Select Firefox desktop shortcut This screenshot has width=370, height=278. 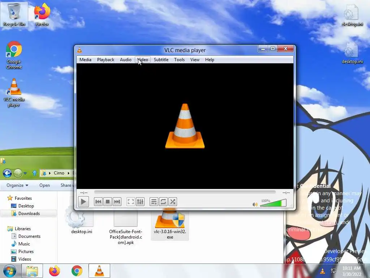coord(42,15)
